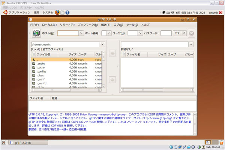This screenshot has width=225, height=150.
Task: Click the password input field
Action: pyautogui.click(x=166, y=33)
